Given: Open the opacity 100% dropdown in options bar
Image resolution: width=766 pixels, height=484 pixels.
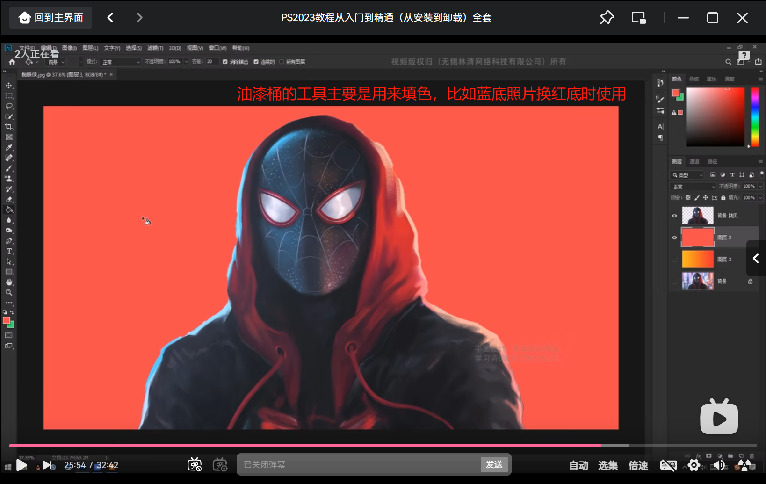Looking at the screenshot, I should tap(186, 62).
